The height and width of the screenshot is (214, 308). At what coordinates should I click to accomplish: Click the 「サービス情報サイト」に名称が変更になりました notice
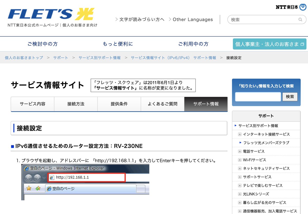pyautogui.click(x=143, y=85)
